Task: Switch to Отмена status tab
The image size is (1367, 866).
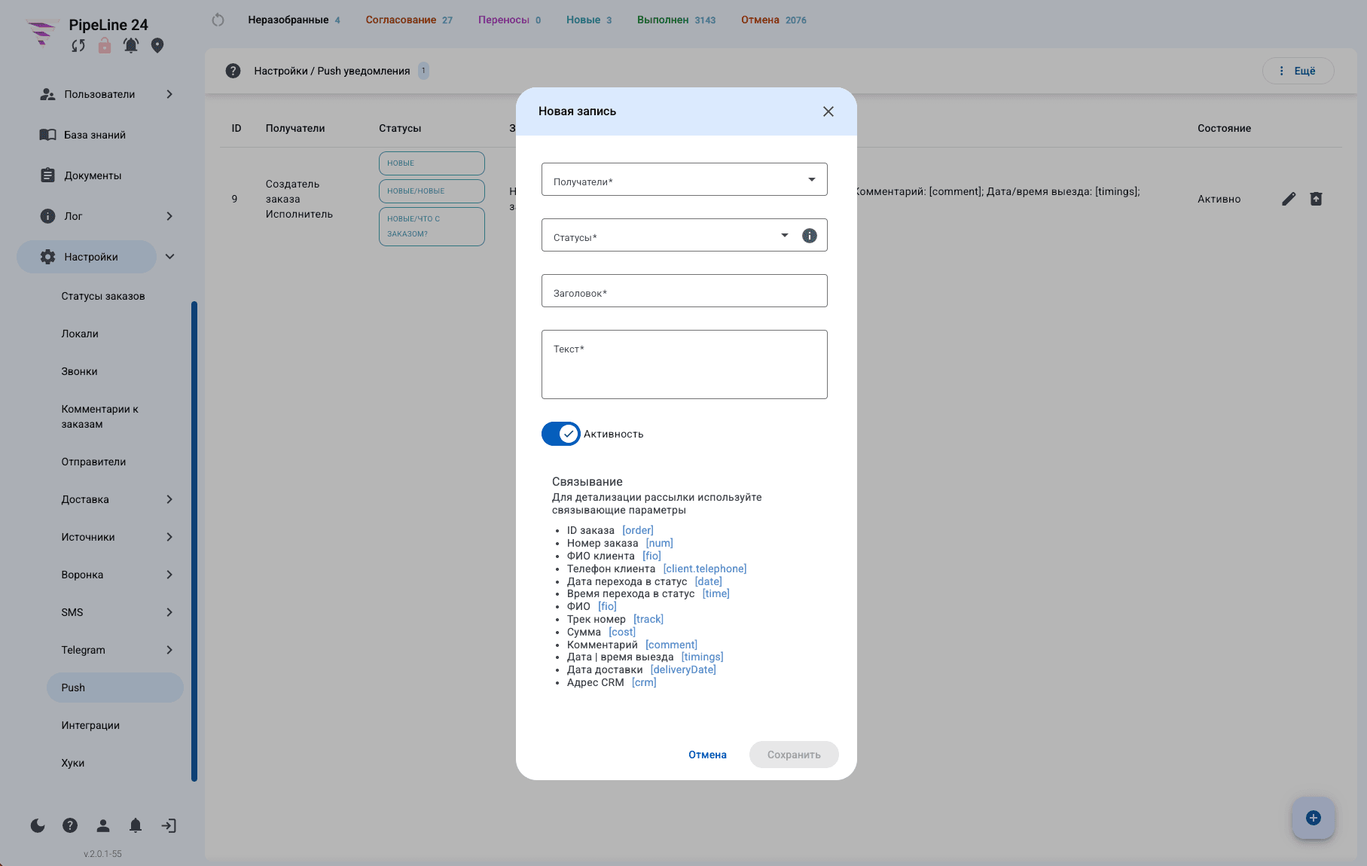Action: 774,20
